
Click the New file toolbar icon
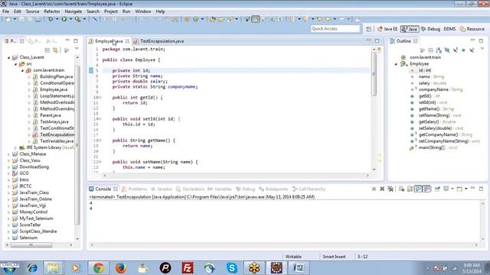8,19
